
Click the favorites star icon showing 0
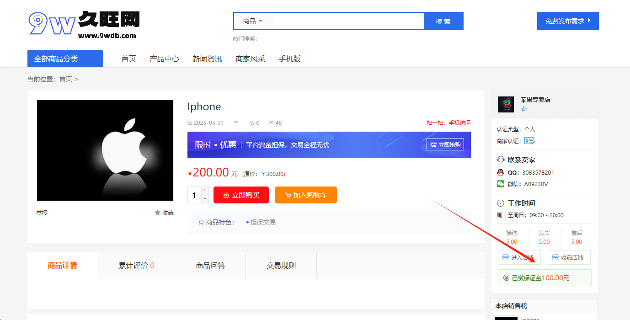tap(252, 123)
